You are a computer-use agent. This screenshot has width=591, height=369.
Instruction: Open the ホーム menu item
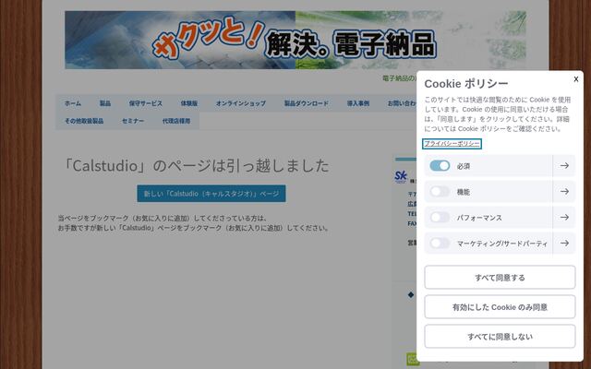(x=73, y=103)
